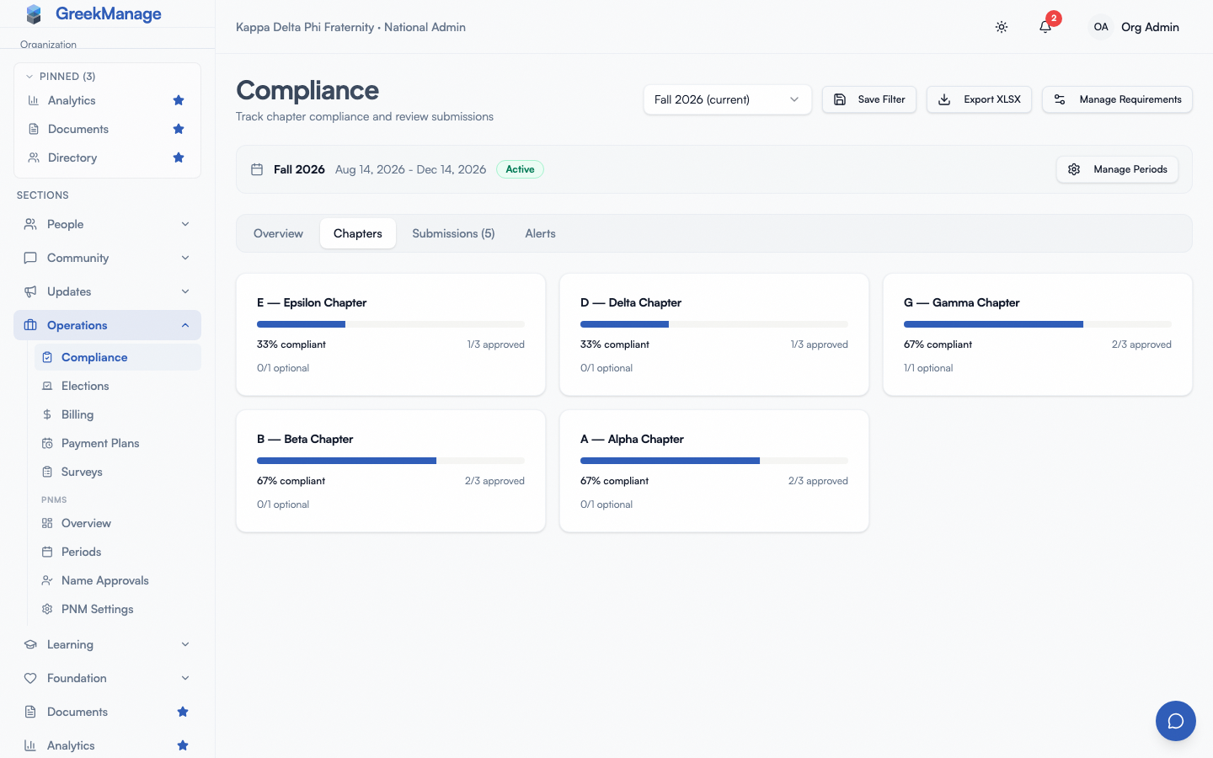This screenshot has height=758, width=1213.
Task: Collapse the Operations section
Action: [107, 325]
